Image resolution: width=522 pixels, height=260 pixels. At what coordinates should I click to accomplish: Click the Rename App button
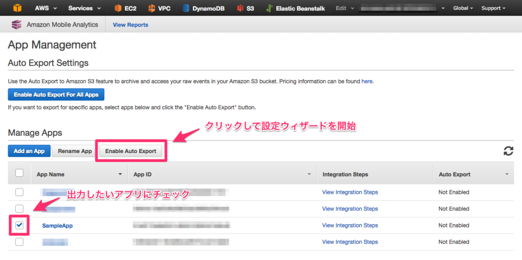74,151
